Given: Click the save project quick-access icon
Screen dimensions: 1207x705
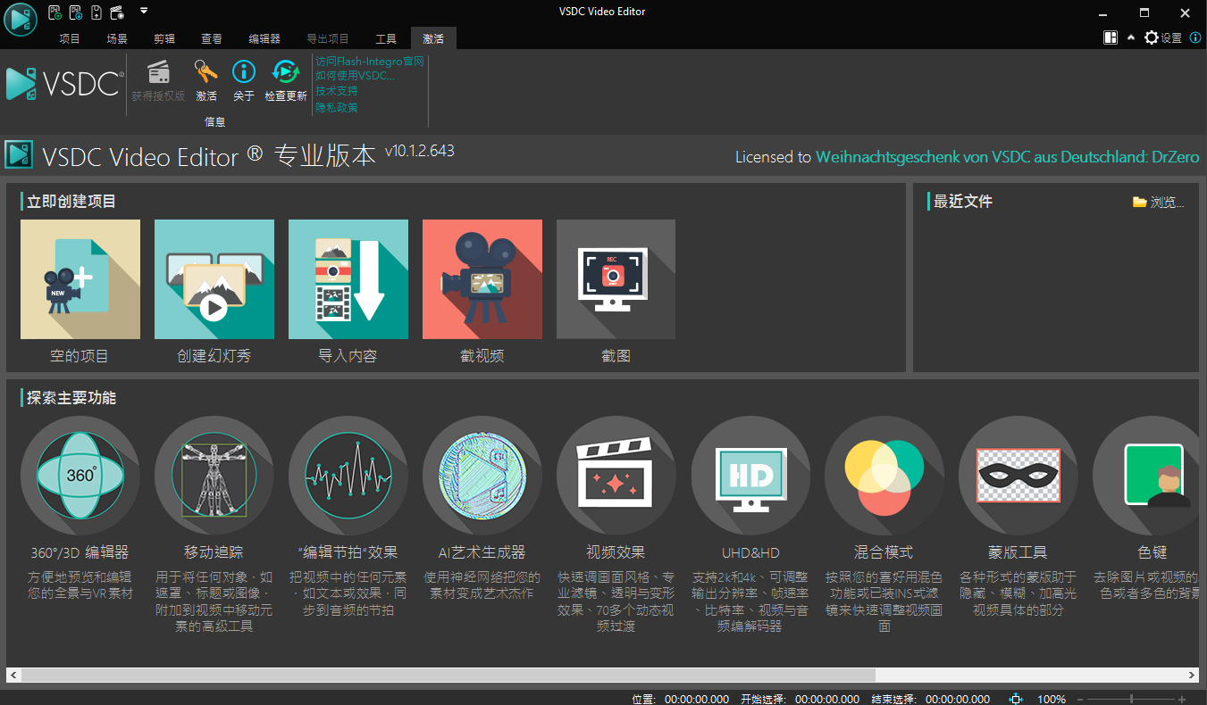Looking at the screenshot, I should click(x=96, y=12).
